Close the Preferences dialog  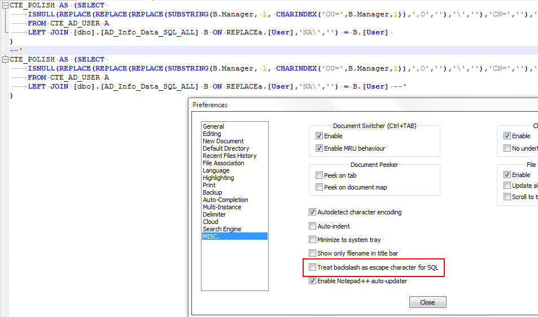[x=427, y=302]
